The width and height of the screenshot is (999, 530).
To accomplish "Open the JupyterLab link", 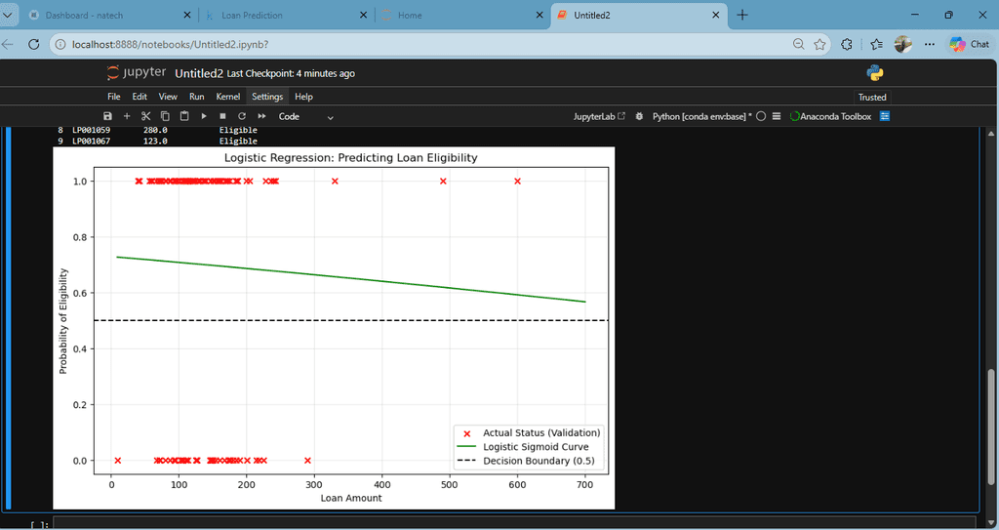I will point(600,116).
